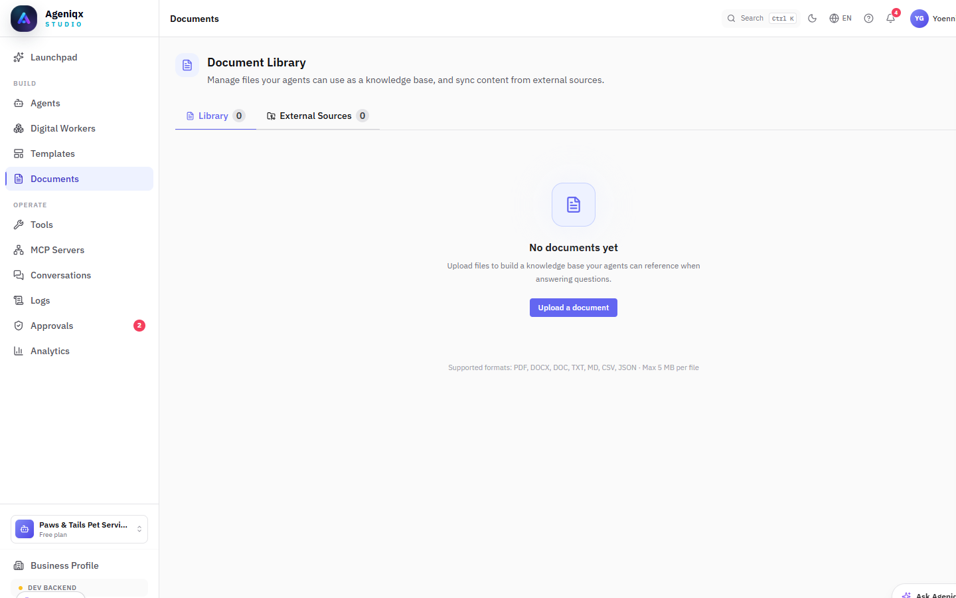Select Documents in the sidebar
The image size is (956, 598).
pyautogui.click(x=79, y=179)
